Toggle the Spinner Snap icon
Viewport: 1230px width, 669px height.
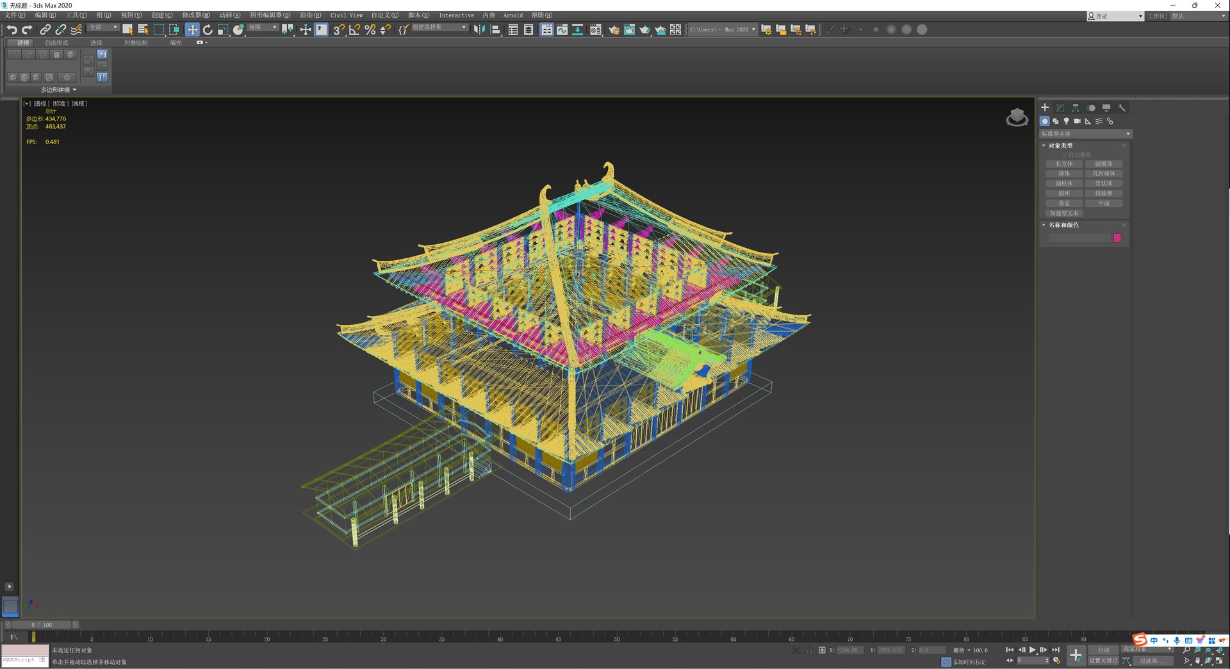pyautogui.click(x=385, y=29)
